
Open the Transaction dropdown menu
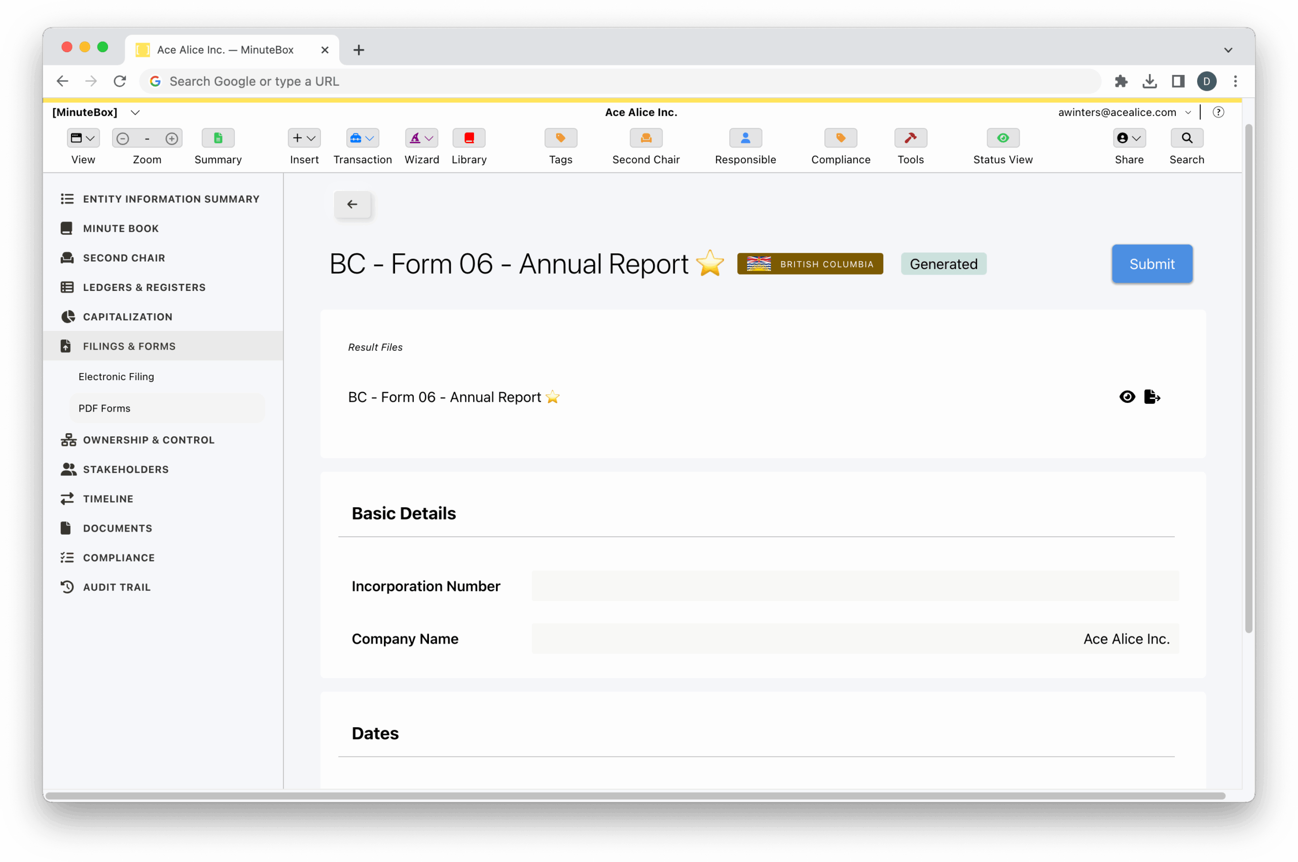coord(363,138)
